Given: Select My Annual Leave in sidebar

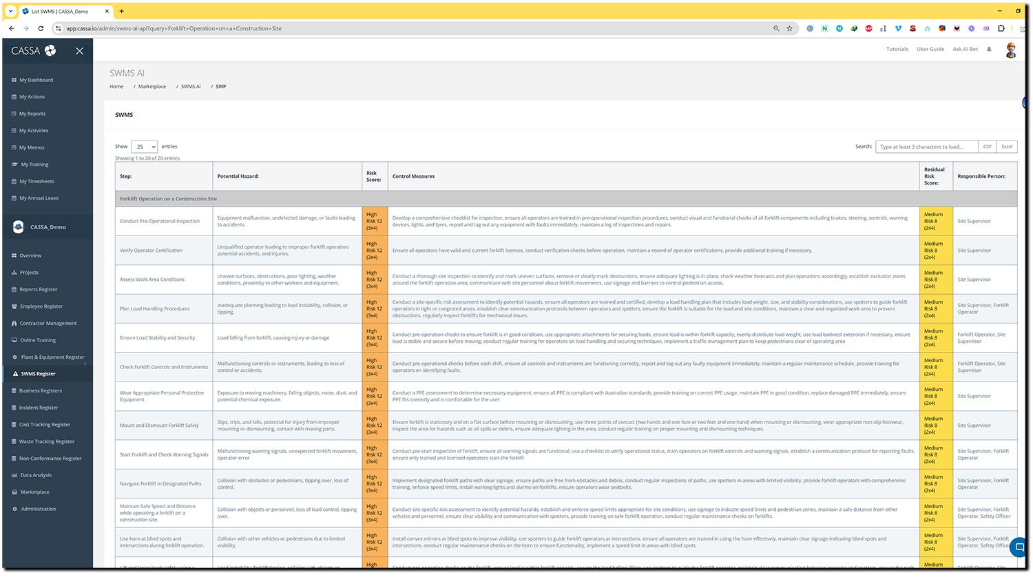Looking at the screenshot, I should tap(39, 198).
